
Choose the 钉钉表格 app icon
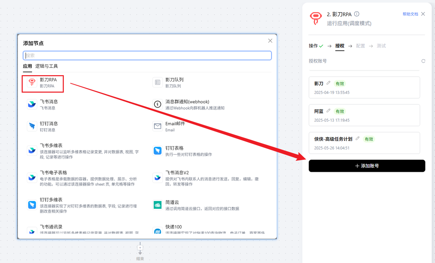158,150
